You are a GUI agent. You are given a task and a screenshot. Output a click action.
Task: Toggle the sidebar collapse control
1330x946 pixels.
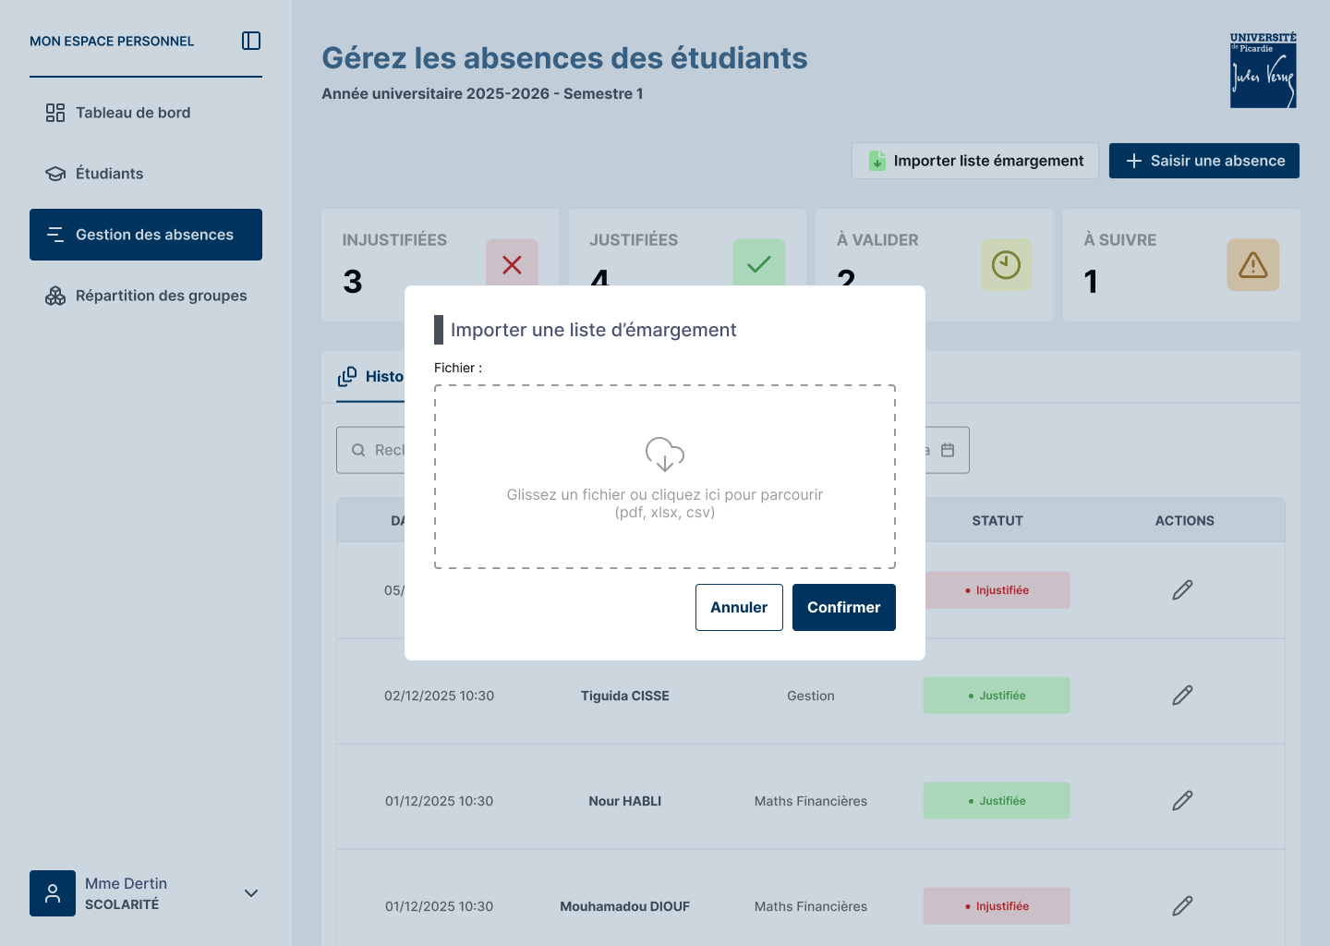[250, 41]
